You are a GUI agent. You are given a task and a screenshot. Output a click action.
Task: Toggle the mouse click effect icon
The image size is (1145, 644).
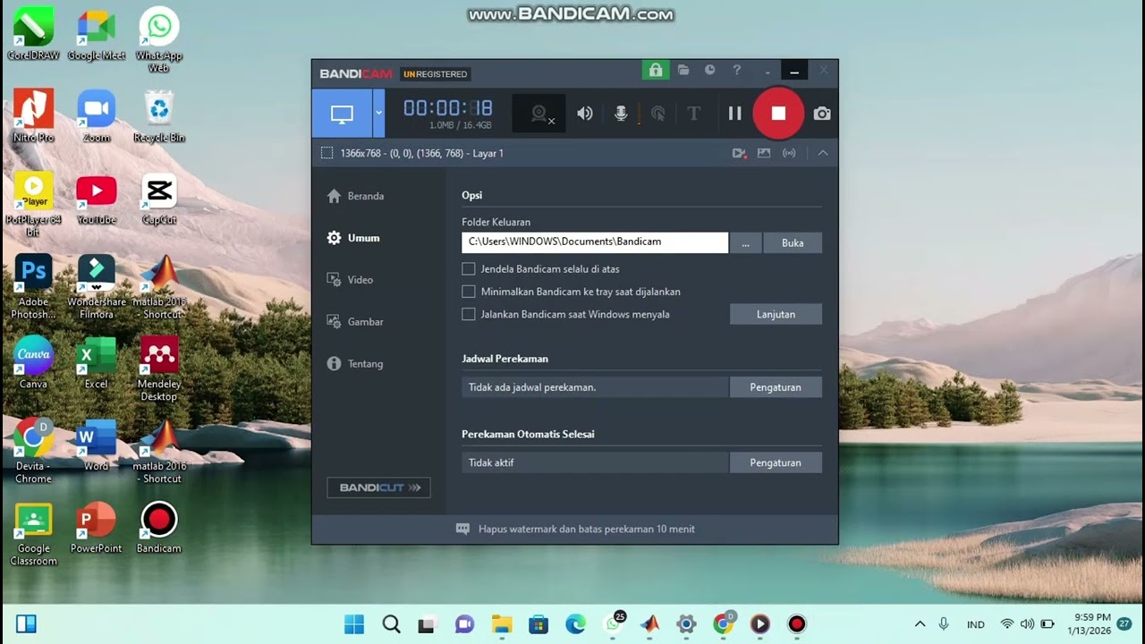point(657,114)
